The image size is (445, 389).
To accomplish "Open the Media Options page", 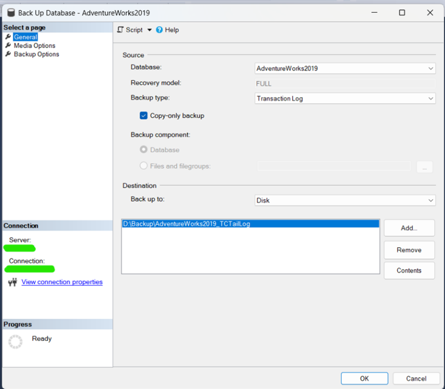I will [35, 46].
